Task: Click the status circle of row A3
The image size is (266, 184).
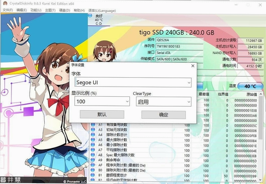Action: click(x=93, y=130)
